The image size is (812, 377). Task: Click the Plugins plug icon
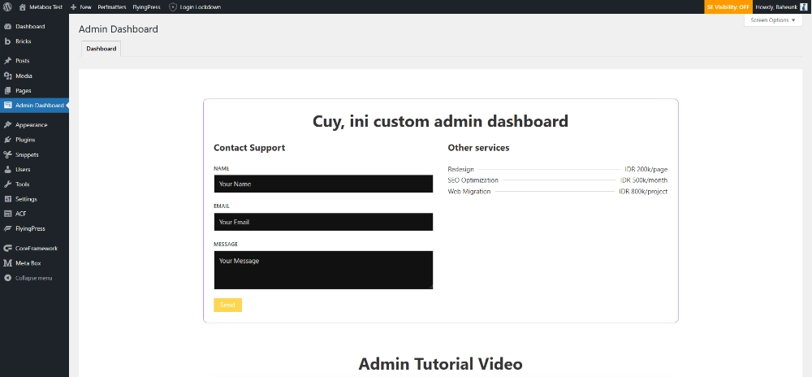pyautogui.click(x=8, y=140)
